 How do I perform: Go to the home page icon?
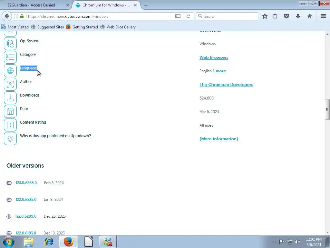pyautogui.click(x=310, y=16)
